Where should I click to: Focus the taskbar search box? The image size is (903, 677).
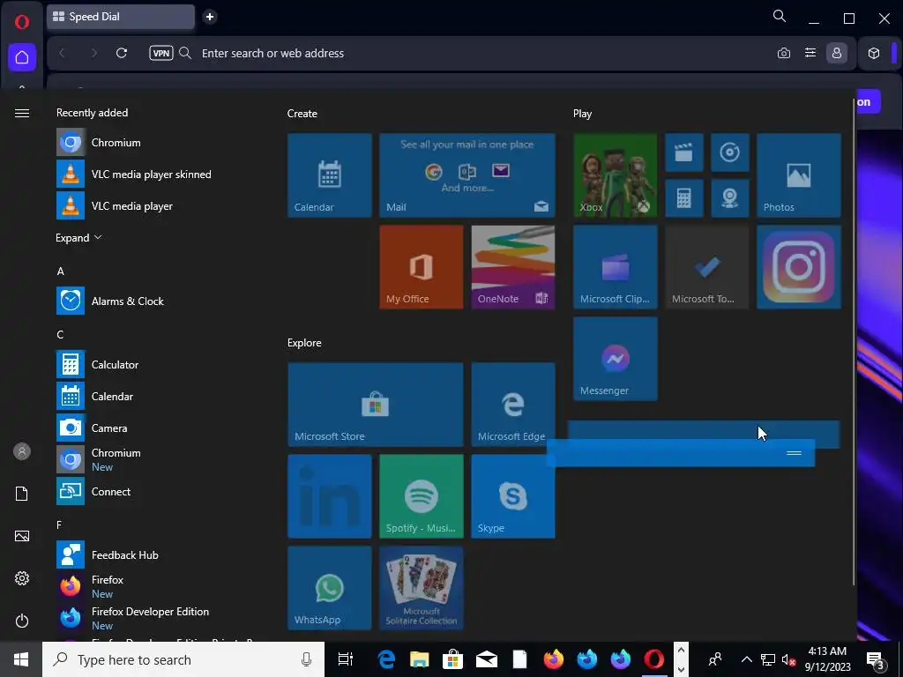pyautogui.click(x=183, y=659)
